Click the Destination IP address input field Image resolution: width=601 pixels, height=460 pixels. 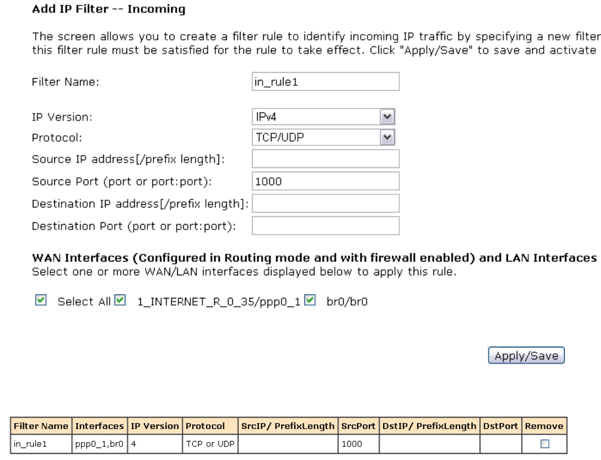(325, 204)
